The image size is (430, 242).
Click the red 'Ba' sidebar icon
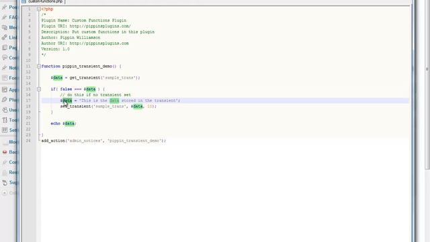[5, 152]
